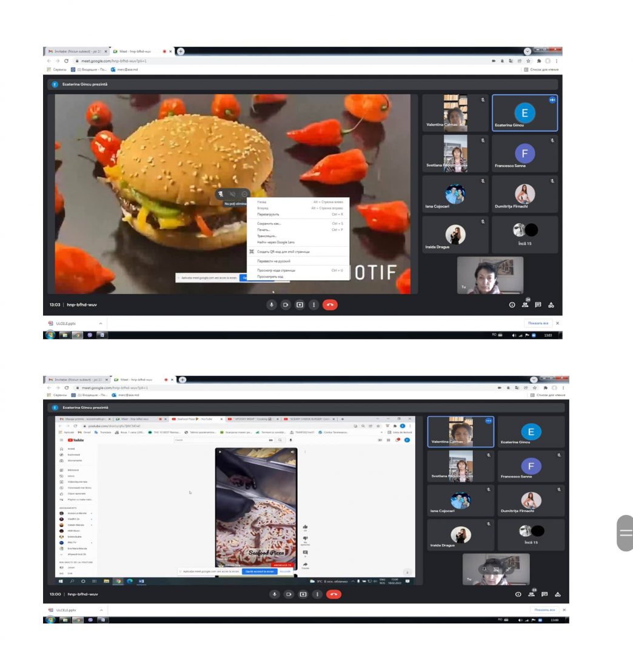Click red hang-up button in bottom screenshot

coord(333,594)
